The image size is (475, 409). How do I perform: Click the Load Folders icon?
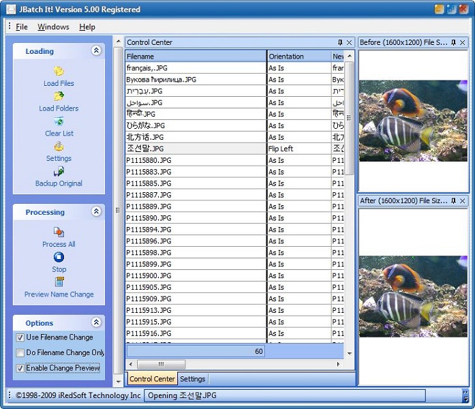[59, 96]
